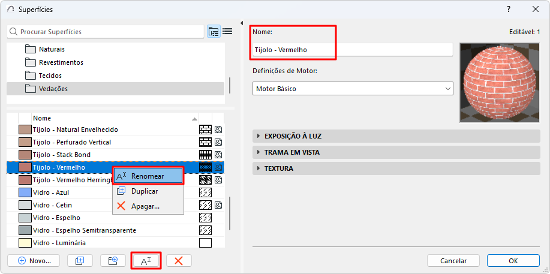Confirm with the OK button
The image size is (550, 274).
pos(513,261)
